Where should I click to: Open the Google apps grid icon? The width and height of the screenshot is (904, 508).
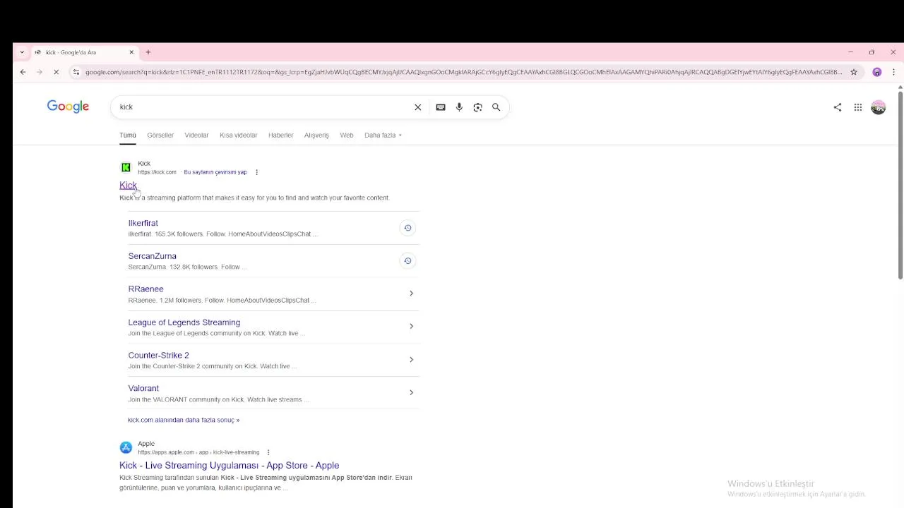[858, 107]
